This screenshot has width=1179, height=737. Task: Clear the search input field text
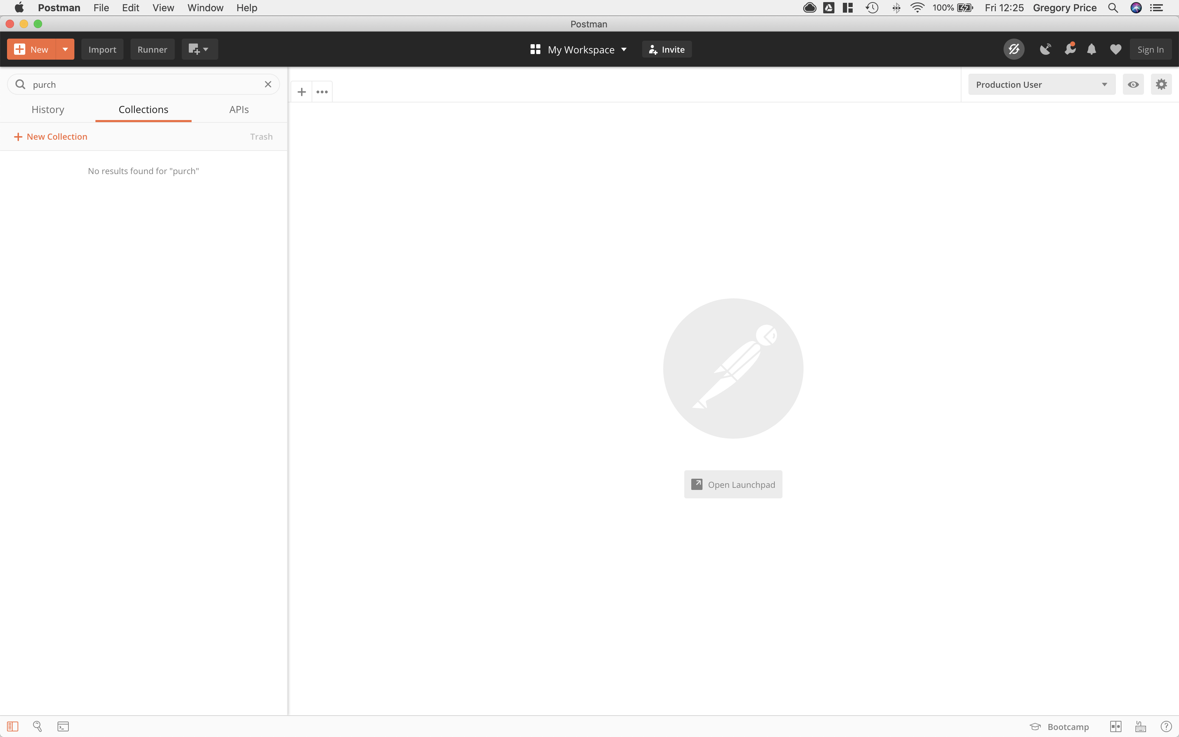point(268,84)
